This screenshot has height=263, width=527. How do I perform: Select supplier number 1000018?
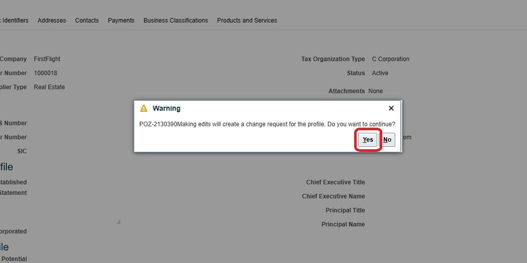46,73
